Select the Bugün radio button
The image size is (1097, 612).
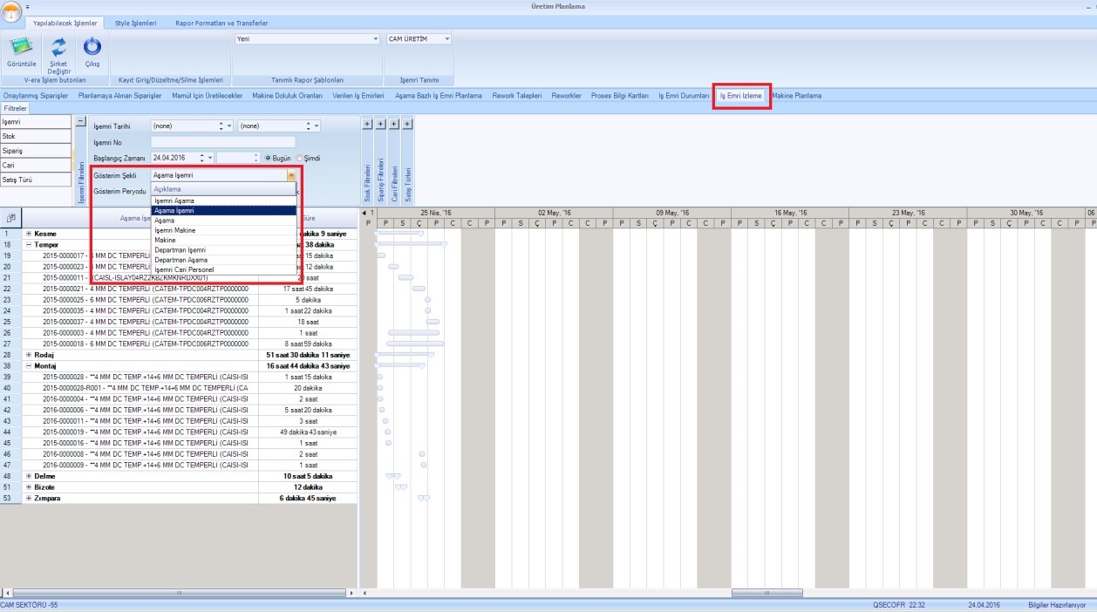click(269, 158)
